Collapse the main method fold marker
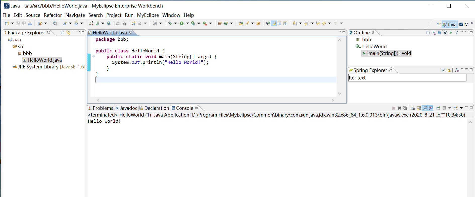This screenshot has width=475, height=197. (93, 56)
